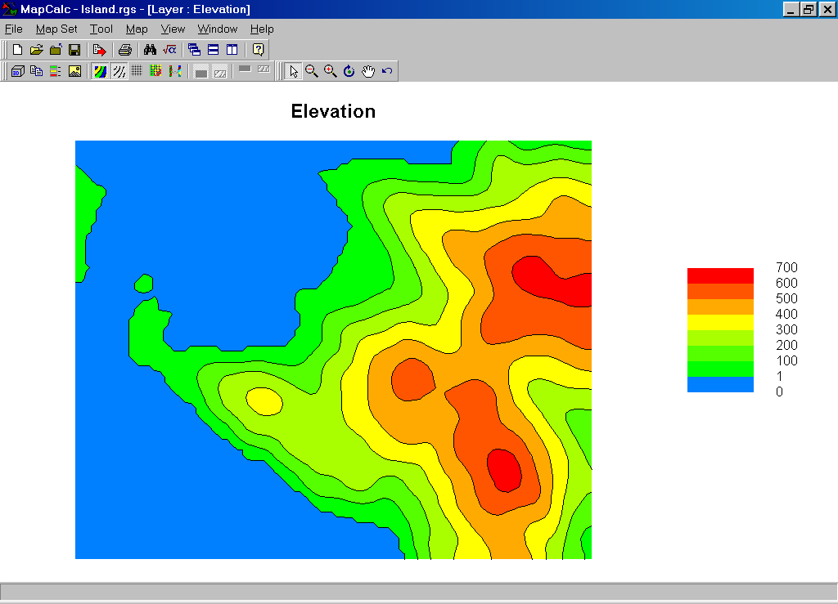Save with the floppy disk icon
This screenshot has width=838, height=604.
coord(74,50)
